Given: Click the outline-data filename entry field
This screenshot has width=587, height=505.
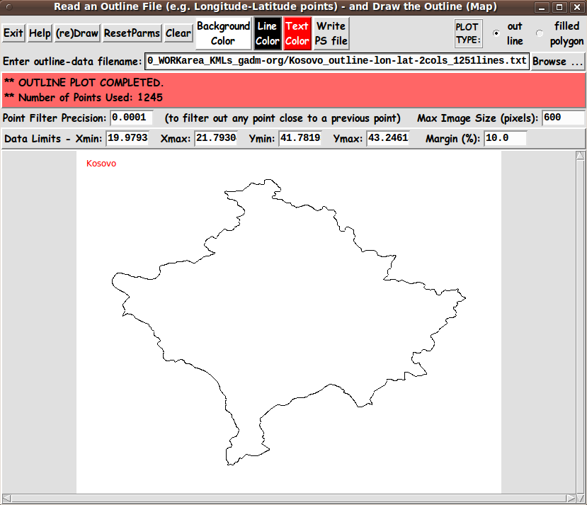Looking at the screenshot, I should click(x=337, y=61).
